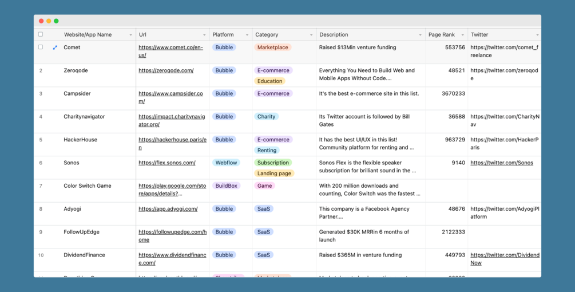The width and height of the screenshot is (575, 292).
Task: Select the 'Raised $365M in venture funding' description
Action: (360, 255)
